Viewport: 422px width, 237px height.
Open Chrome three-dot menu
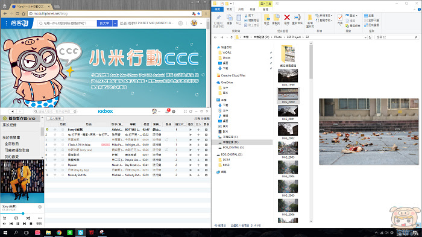pyautogui.click(x=206, y=13)
